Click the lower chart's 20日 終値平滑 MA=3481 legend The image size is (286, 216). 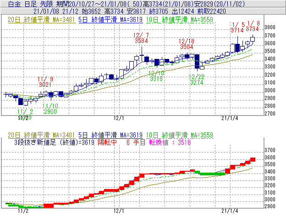click(41, 135)
